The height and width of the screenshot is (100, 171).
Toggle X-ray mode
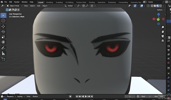coord(148,6)
